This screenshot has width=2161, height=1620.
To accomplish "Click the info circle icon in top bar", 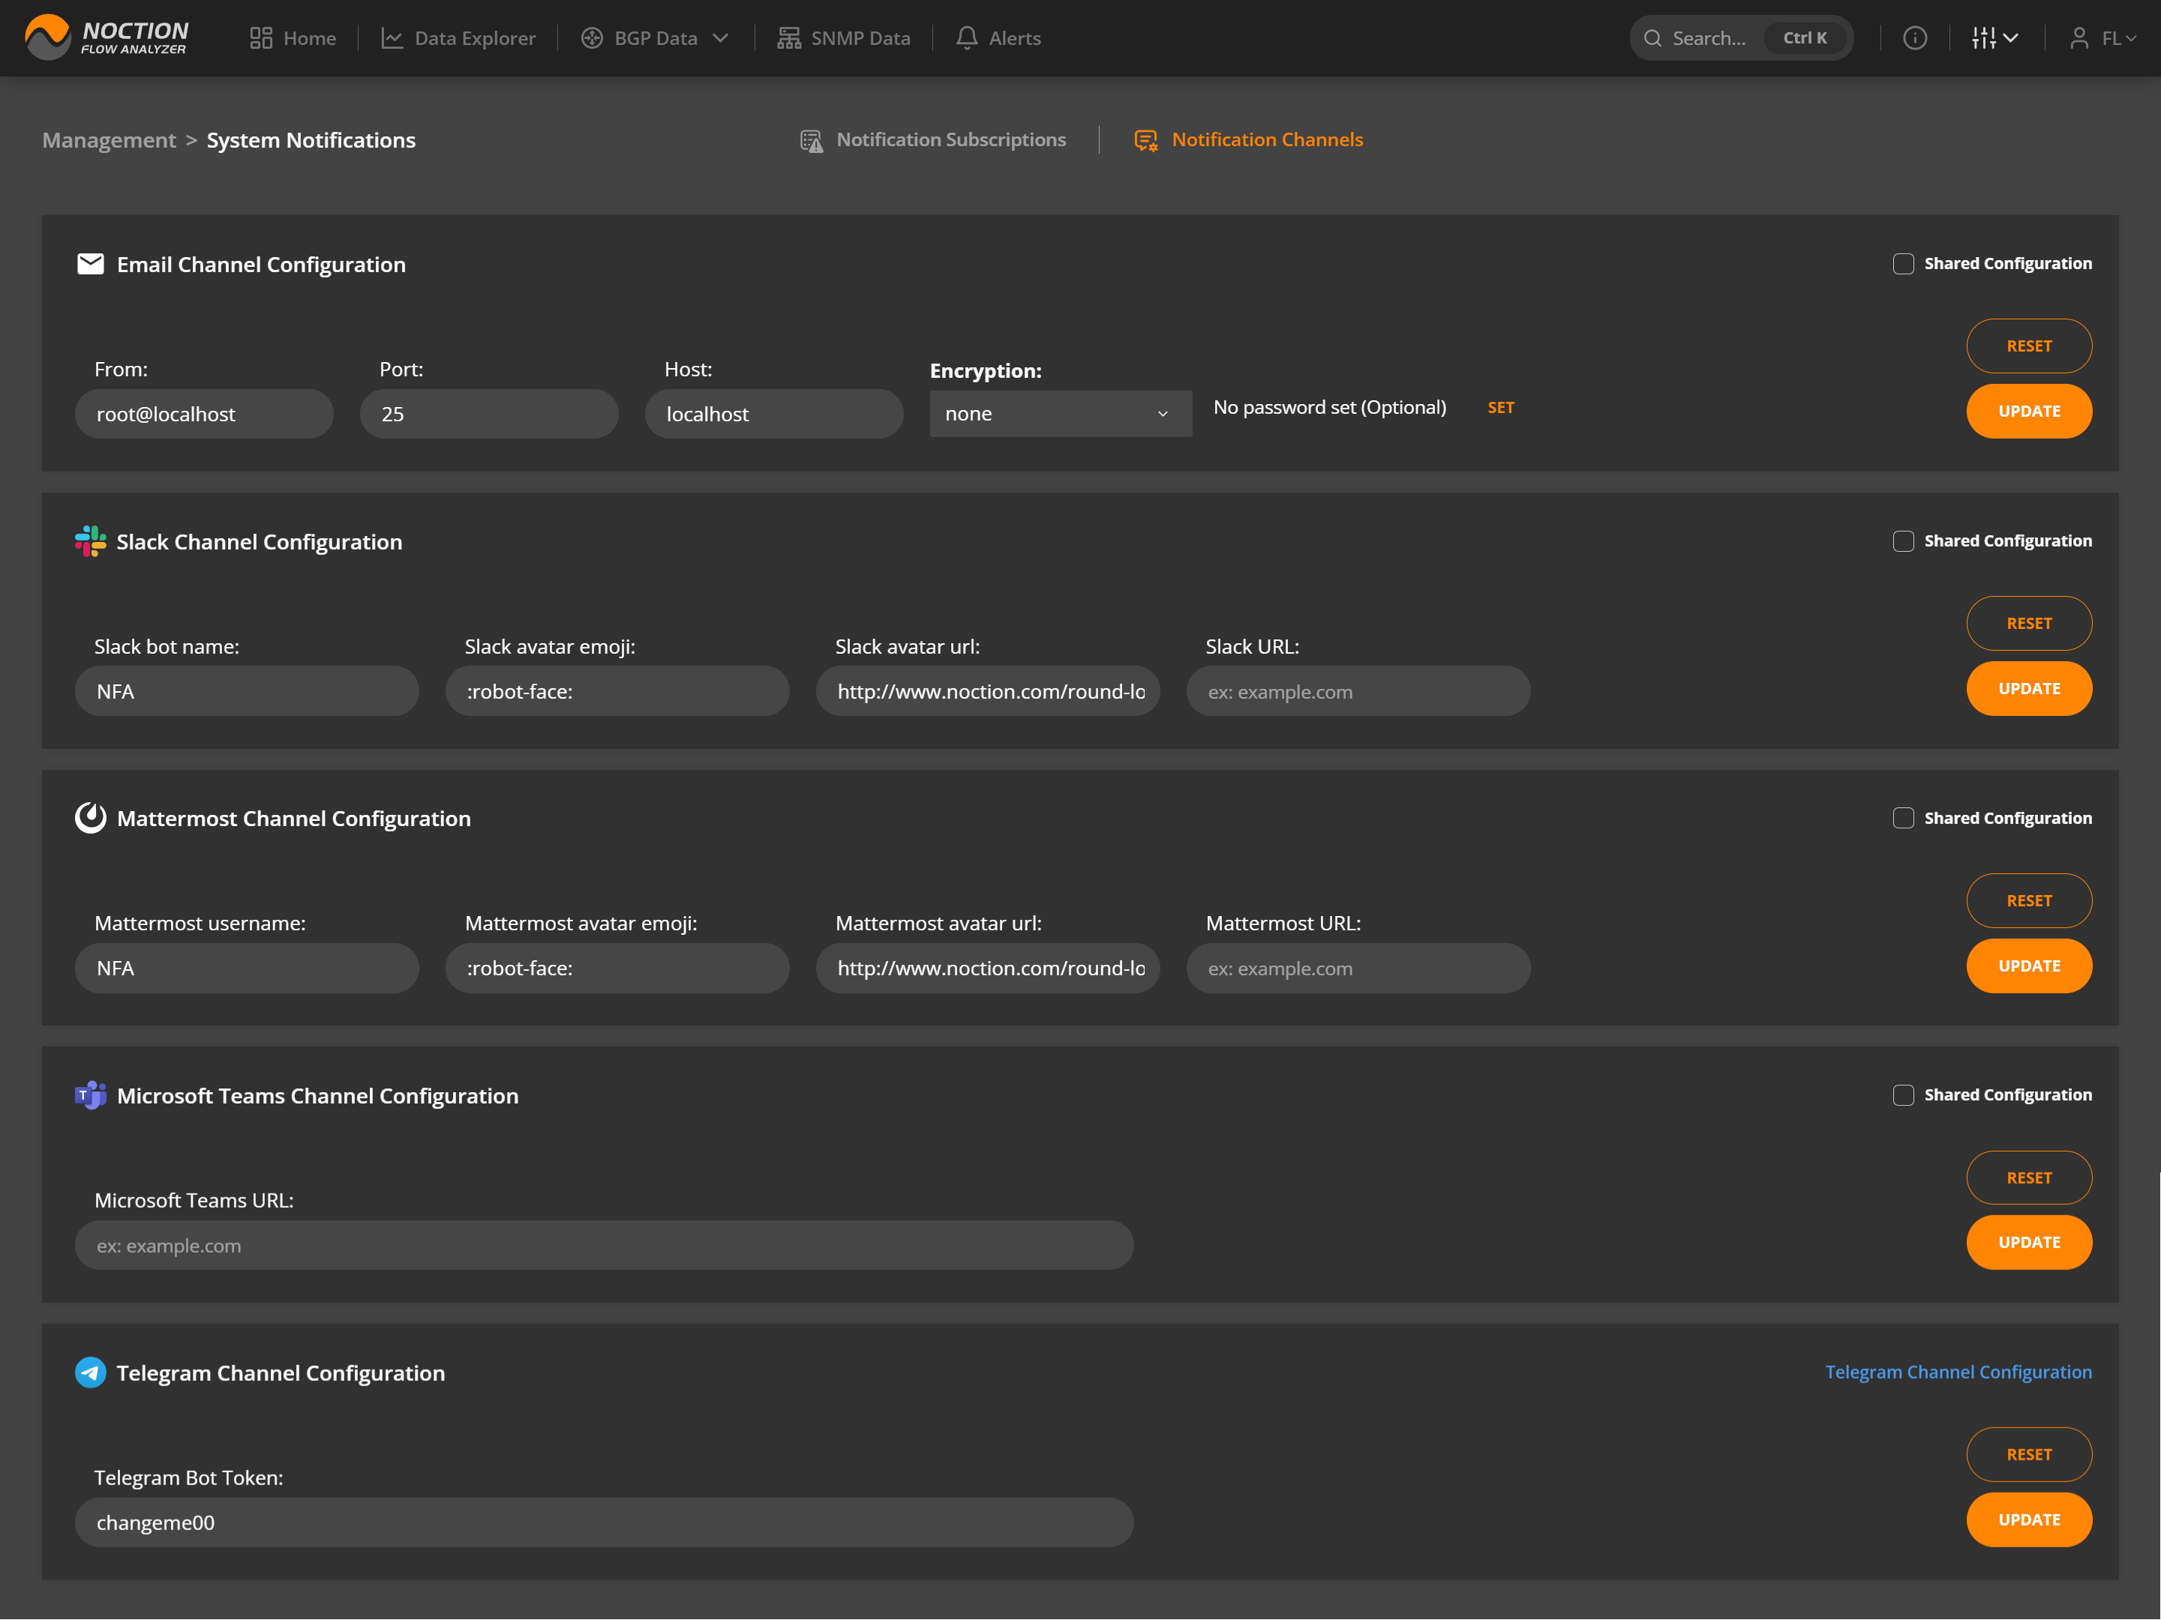I will pyautogui.click(x=1916, y=37).
